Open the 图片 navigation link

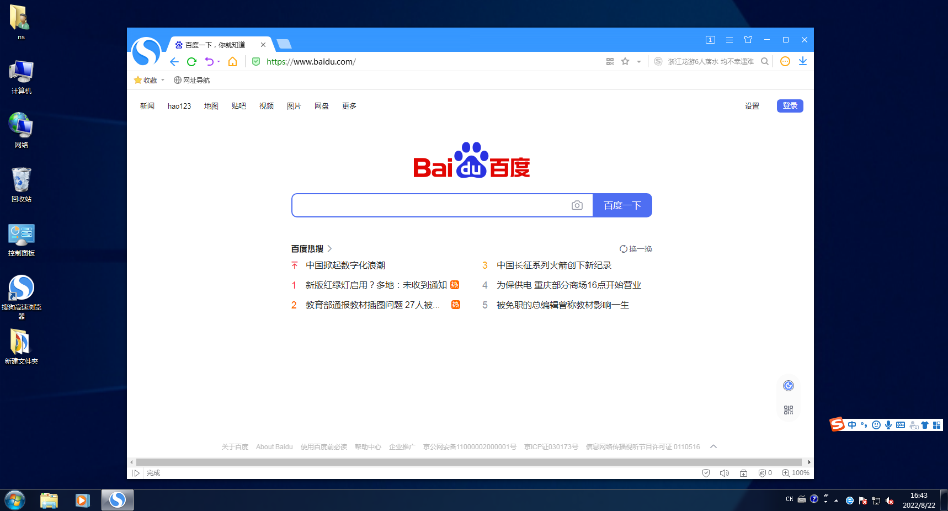coord(294,106)
